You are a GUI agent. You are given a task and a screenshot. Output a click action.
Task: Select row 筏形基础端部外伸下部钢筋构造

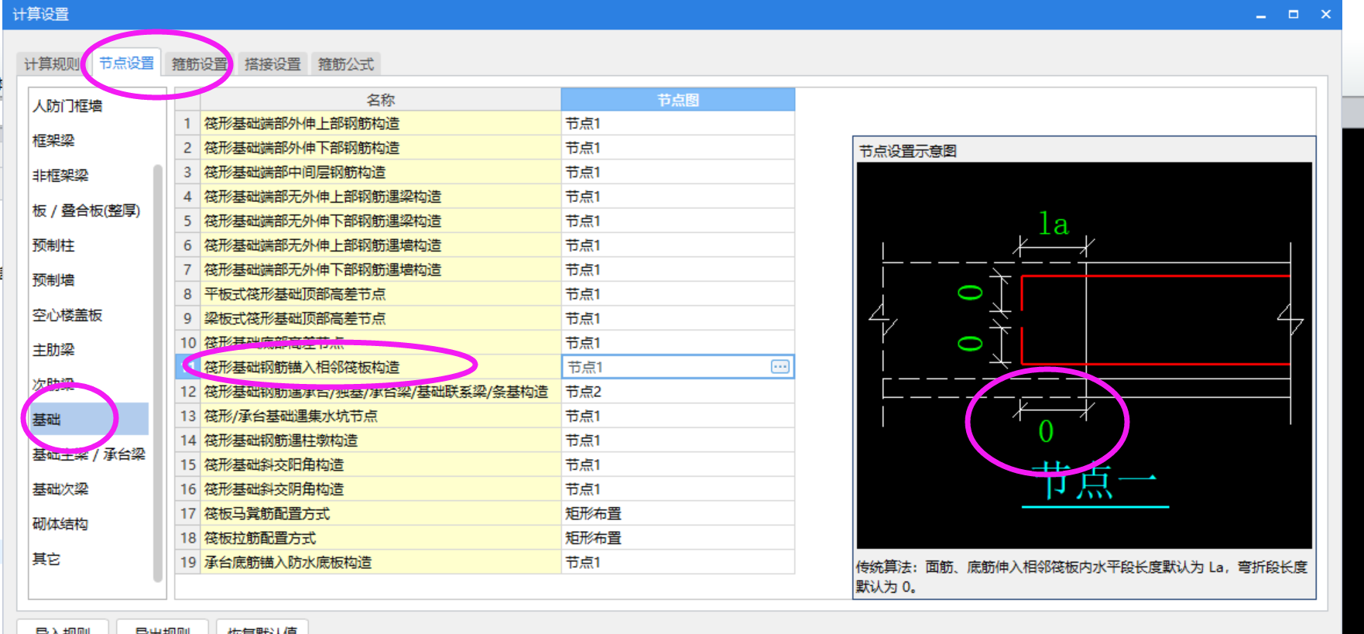click(380, 148)
